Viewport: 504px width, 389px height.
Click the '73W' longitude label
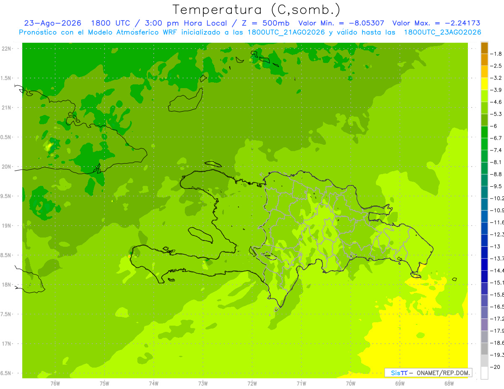pos(202,384)
